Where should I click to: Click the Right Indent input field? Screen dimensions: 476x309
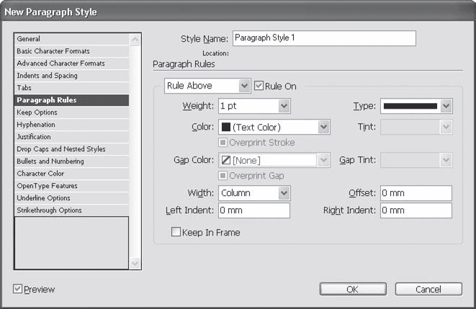click(416, 211)
